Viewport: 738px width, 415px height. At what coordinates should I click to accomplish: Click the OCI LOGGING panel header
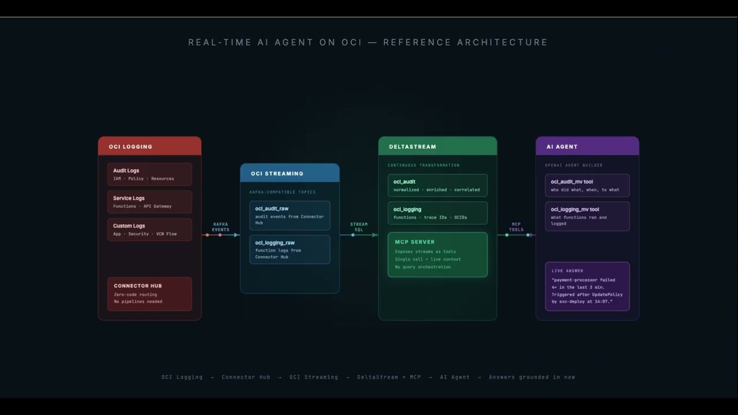point(149,146)
